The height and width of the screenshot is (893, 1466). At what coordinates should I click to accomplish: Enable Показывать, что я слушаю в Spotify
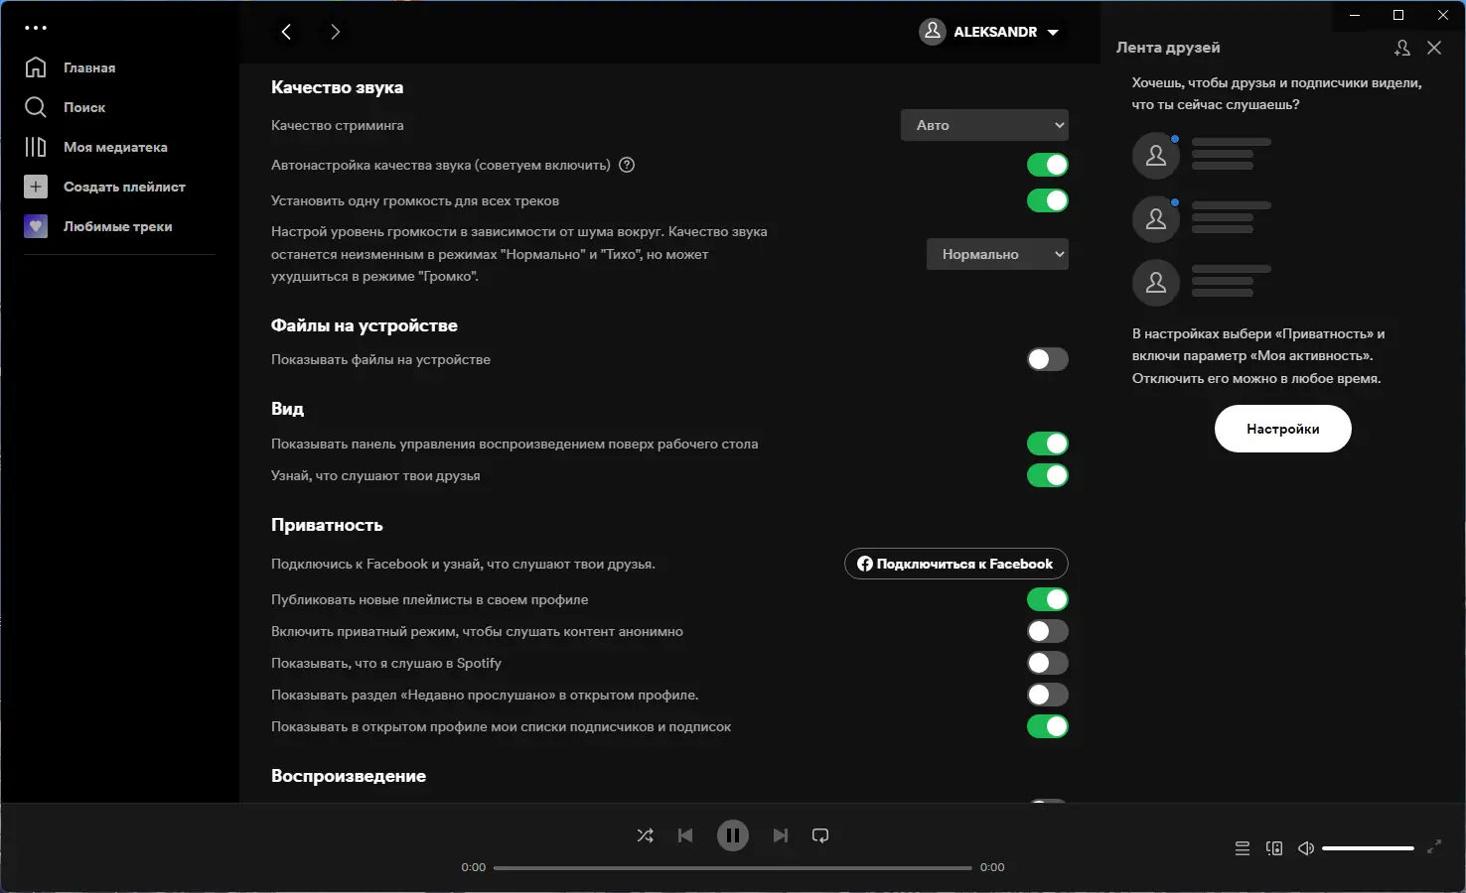1048,663
